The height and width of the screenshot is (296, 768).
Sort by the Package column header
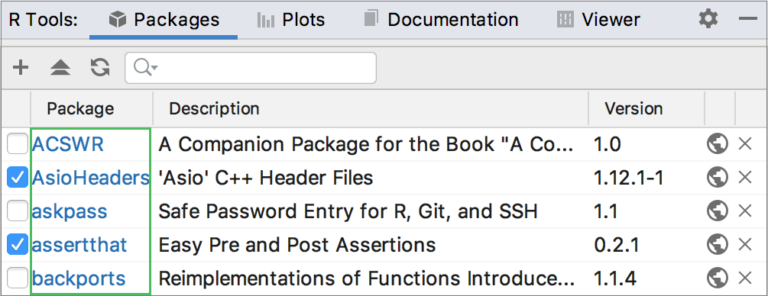click(80, 108)
